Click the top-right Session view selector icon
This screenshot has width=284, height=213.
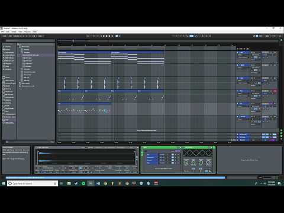click(282, 40)
